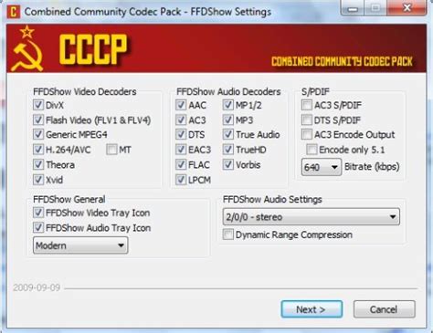Uncheck FFDShow Video Tray Icon
This screenshot has width=433, height=333.
coord(38,213)
